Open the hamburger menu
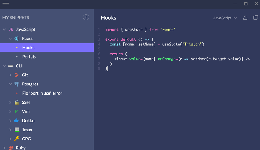Image resolution: width=260 pixels, height=150 pixels. pyautogui.click(x=5, y=3)
